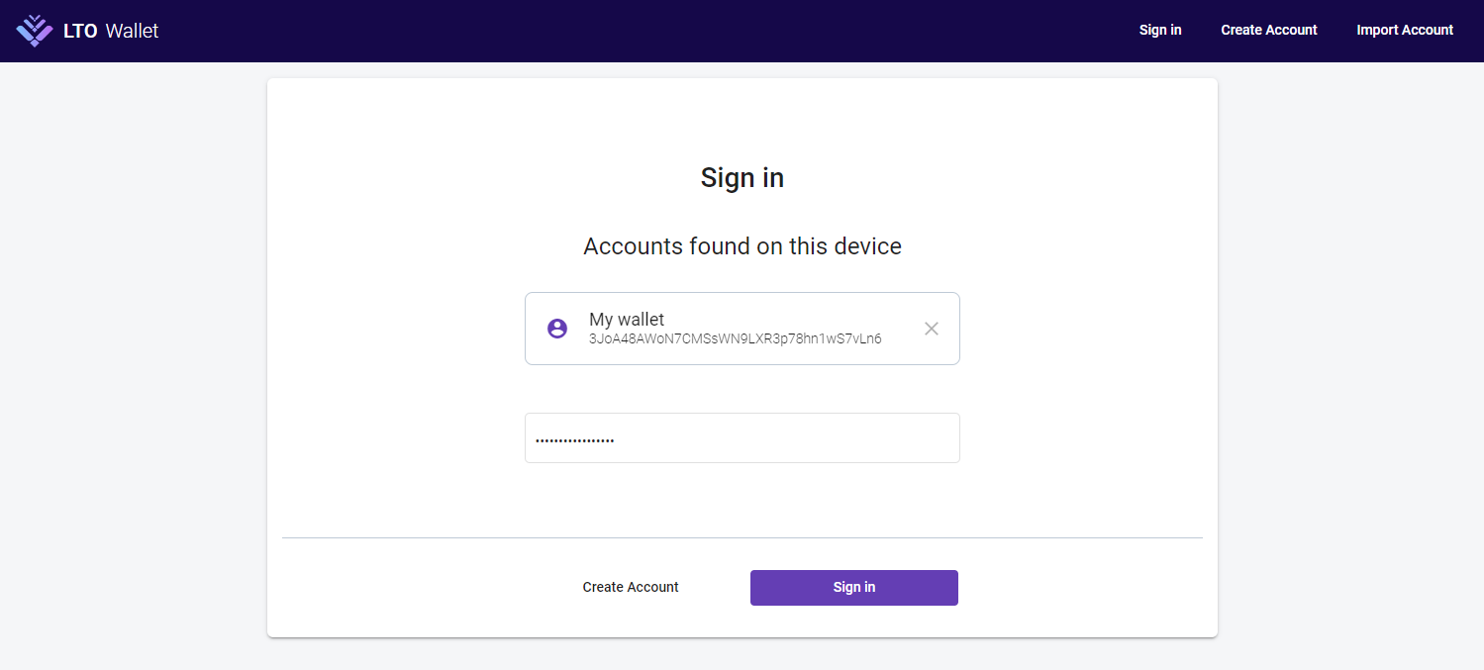
Task: Select the My wallet account name
Action: [x=627, y=319]
